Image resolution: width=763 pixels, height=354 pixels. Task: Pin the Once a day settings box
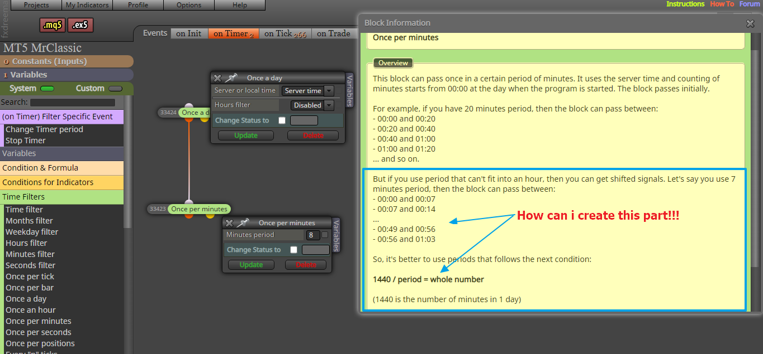231,78
